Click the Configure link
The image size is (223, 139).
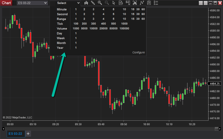[x=138, y=52]
